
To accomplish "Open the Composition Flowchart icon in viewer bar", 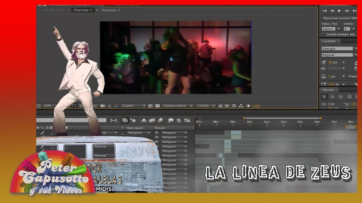I will 241,106.
